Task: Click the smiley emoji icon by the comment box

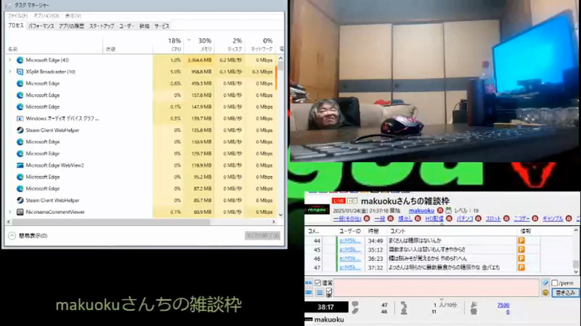Action: (545, 293)
